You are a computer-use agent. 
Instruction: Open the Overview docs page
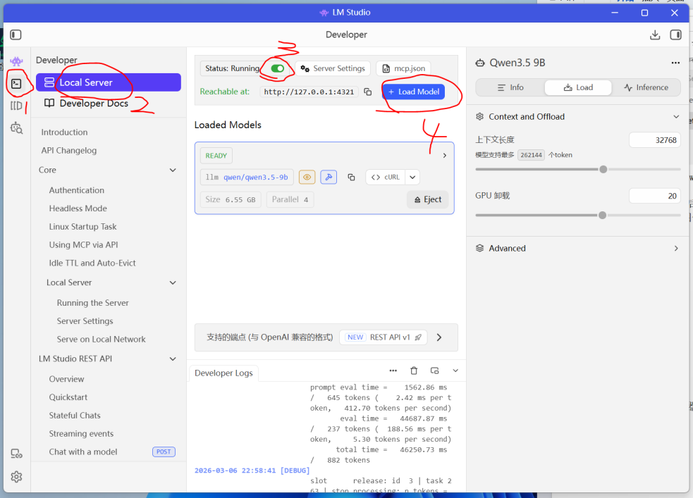(x=66, y=379)
